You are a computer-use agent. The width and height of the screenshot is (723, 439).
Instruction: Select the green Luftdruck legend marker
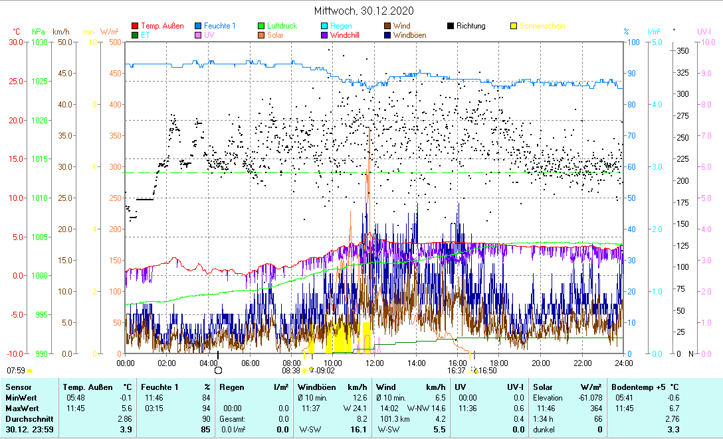click(261, 26)
